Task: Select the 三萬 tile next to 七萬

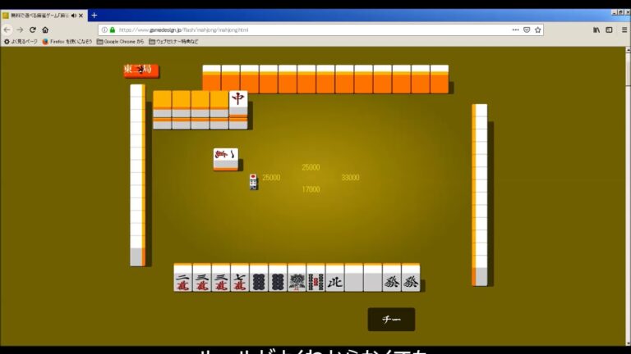Action: [220, 278]
